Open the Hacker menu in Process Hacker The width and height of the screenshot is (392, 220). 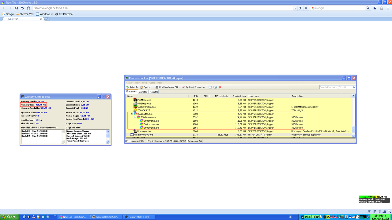click(129, 83)
